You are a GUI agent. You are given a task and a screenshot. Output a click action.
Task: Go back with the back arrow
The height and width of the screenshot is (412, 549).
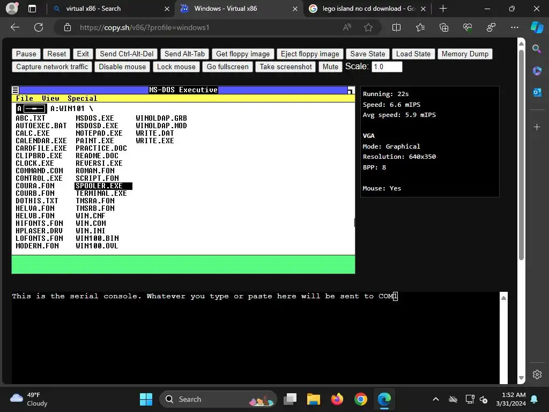[x=15, y=27]
